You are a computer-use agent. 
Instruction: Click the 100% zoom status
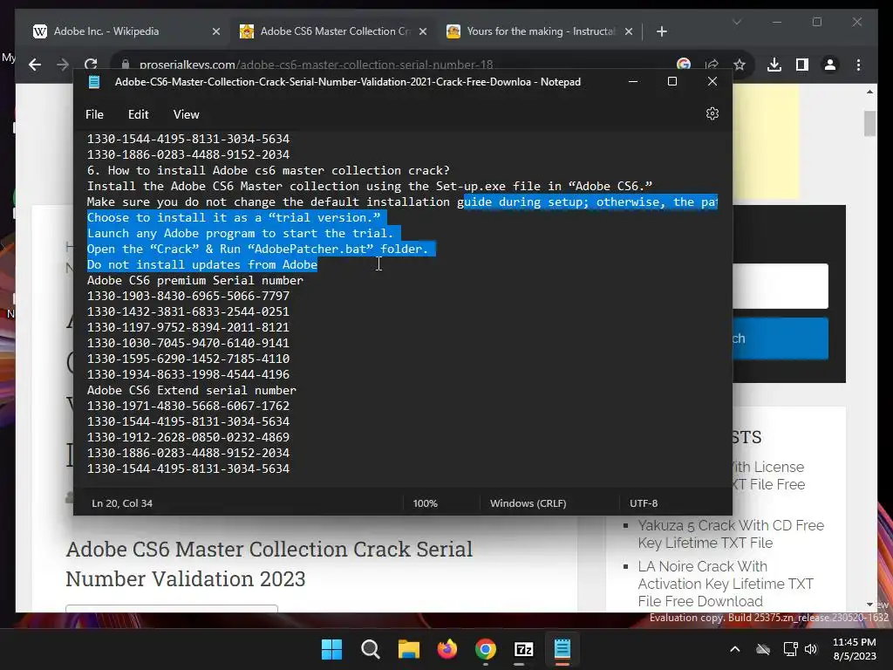[x=425, y=503]
